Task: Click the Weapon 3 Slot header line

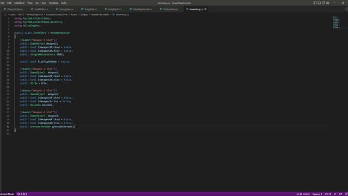Action: point(39,90)
